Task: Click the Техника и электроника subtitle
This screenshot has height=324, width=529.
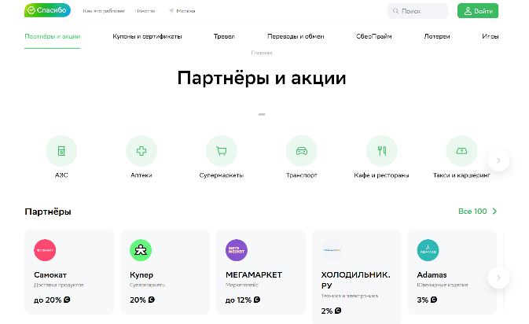Action: 350,296
